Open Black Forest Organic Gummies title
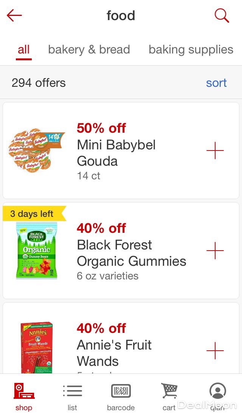 coord(132,253)
